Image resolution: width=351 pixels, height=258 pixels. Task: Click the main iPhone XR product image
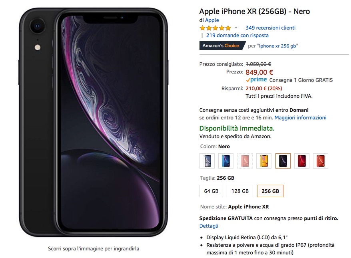tap(93, 122)
